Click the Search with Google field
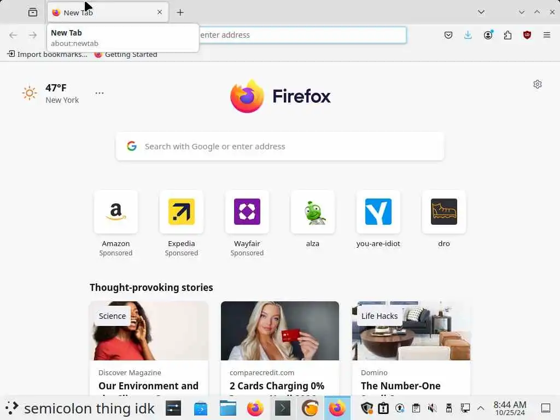Viewport: 560px width, 420px height. (x=280, y=147)
